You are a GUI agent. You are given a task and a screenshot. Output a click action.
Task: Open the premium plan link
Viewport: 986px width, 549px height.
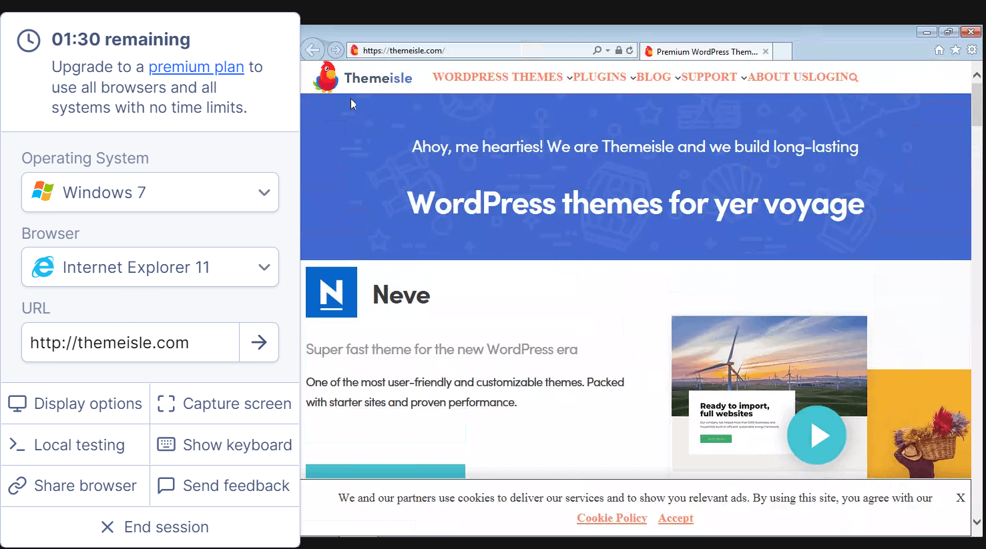(x=196, y=67)
